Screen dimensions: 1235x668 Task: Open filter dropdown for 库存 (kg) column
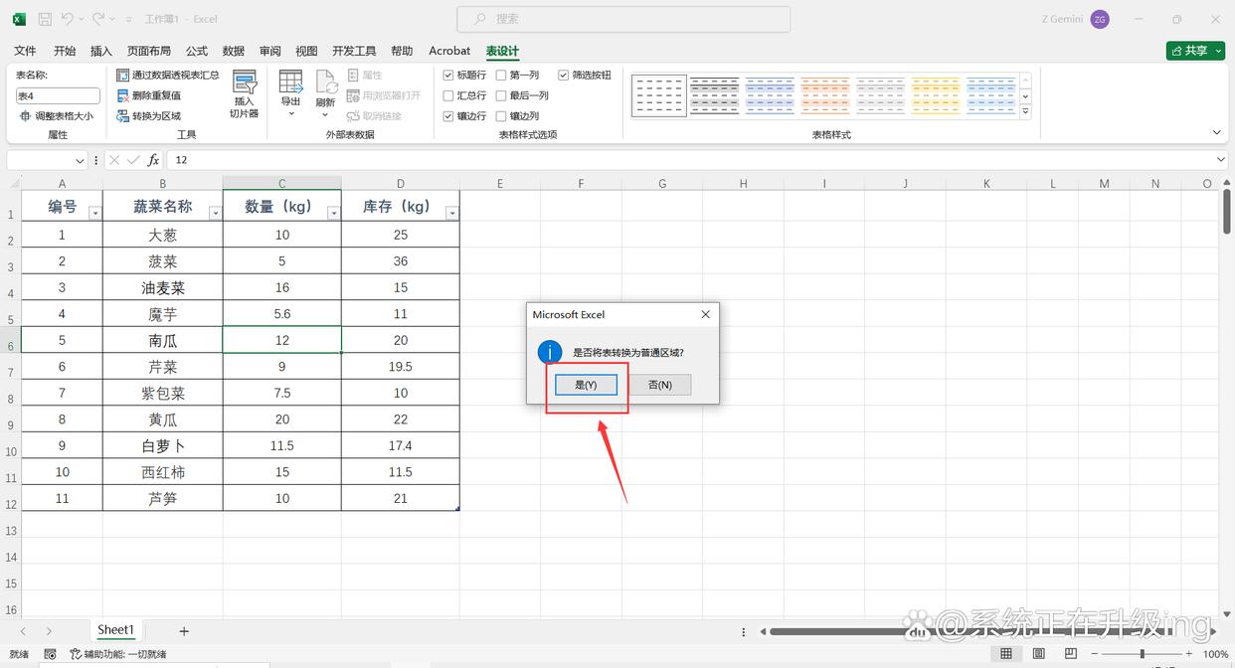tap(452, 213)
